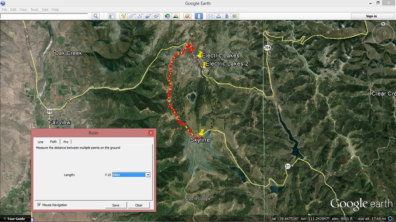Click the Email envelope icon
Image resolution: width=396 pixels, height=222 pixels.
click(x=210, y=16)
